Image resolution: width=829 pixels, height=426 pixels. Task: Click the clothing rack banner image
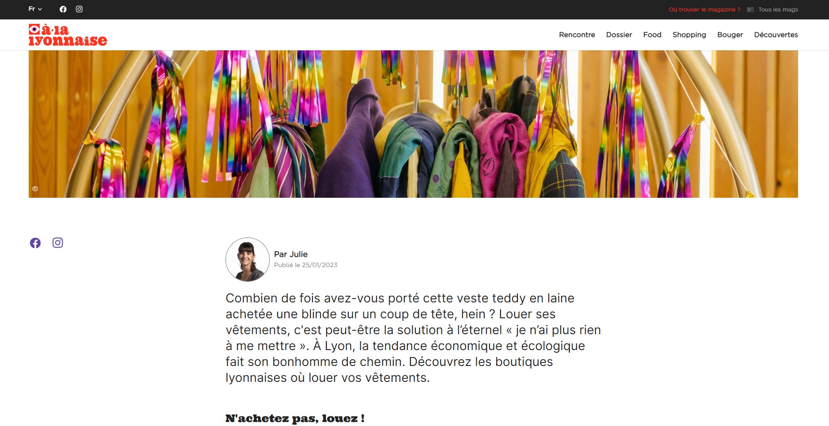pos(413,124)
